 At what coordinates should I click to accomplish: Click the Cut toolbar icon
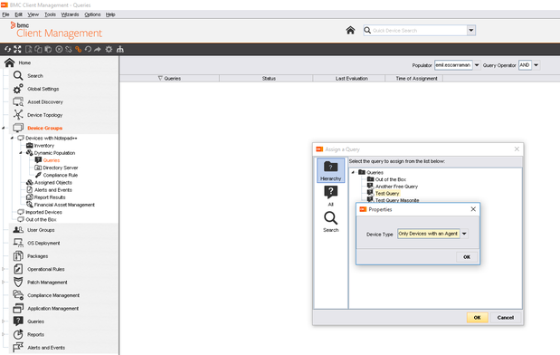click(x=29, y=49)
